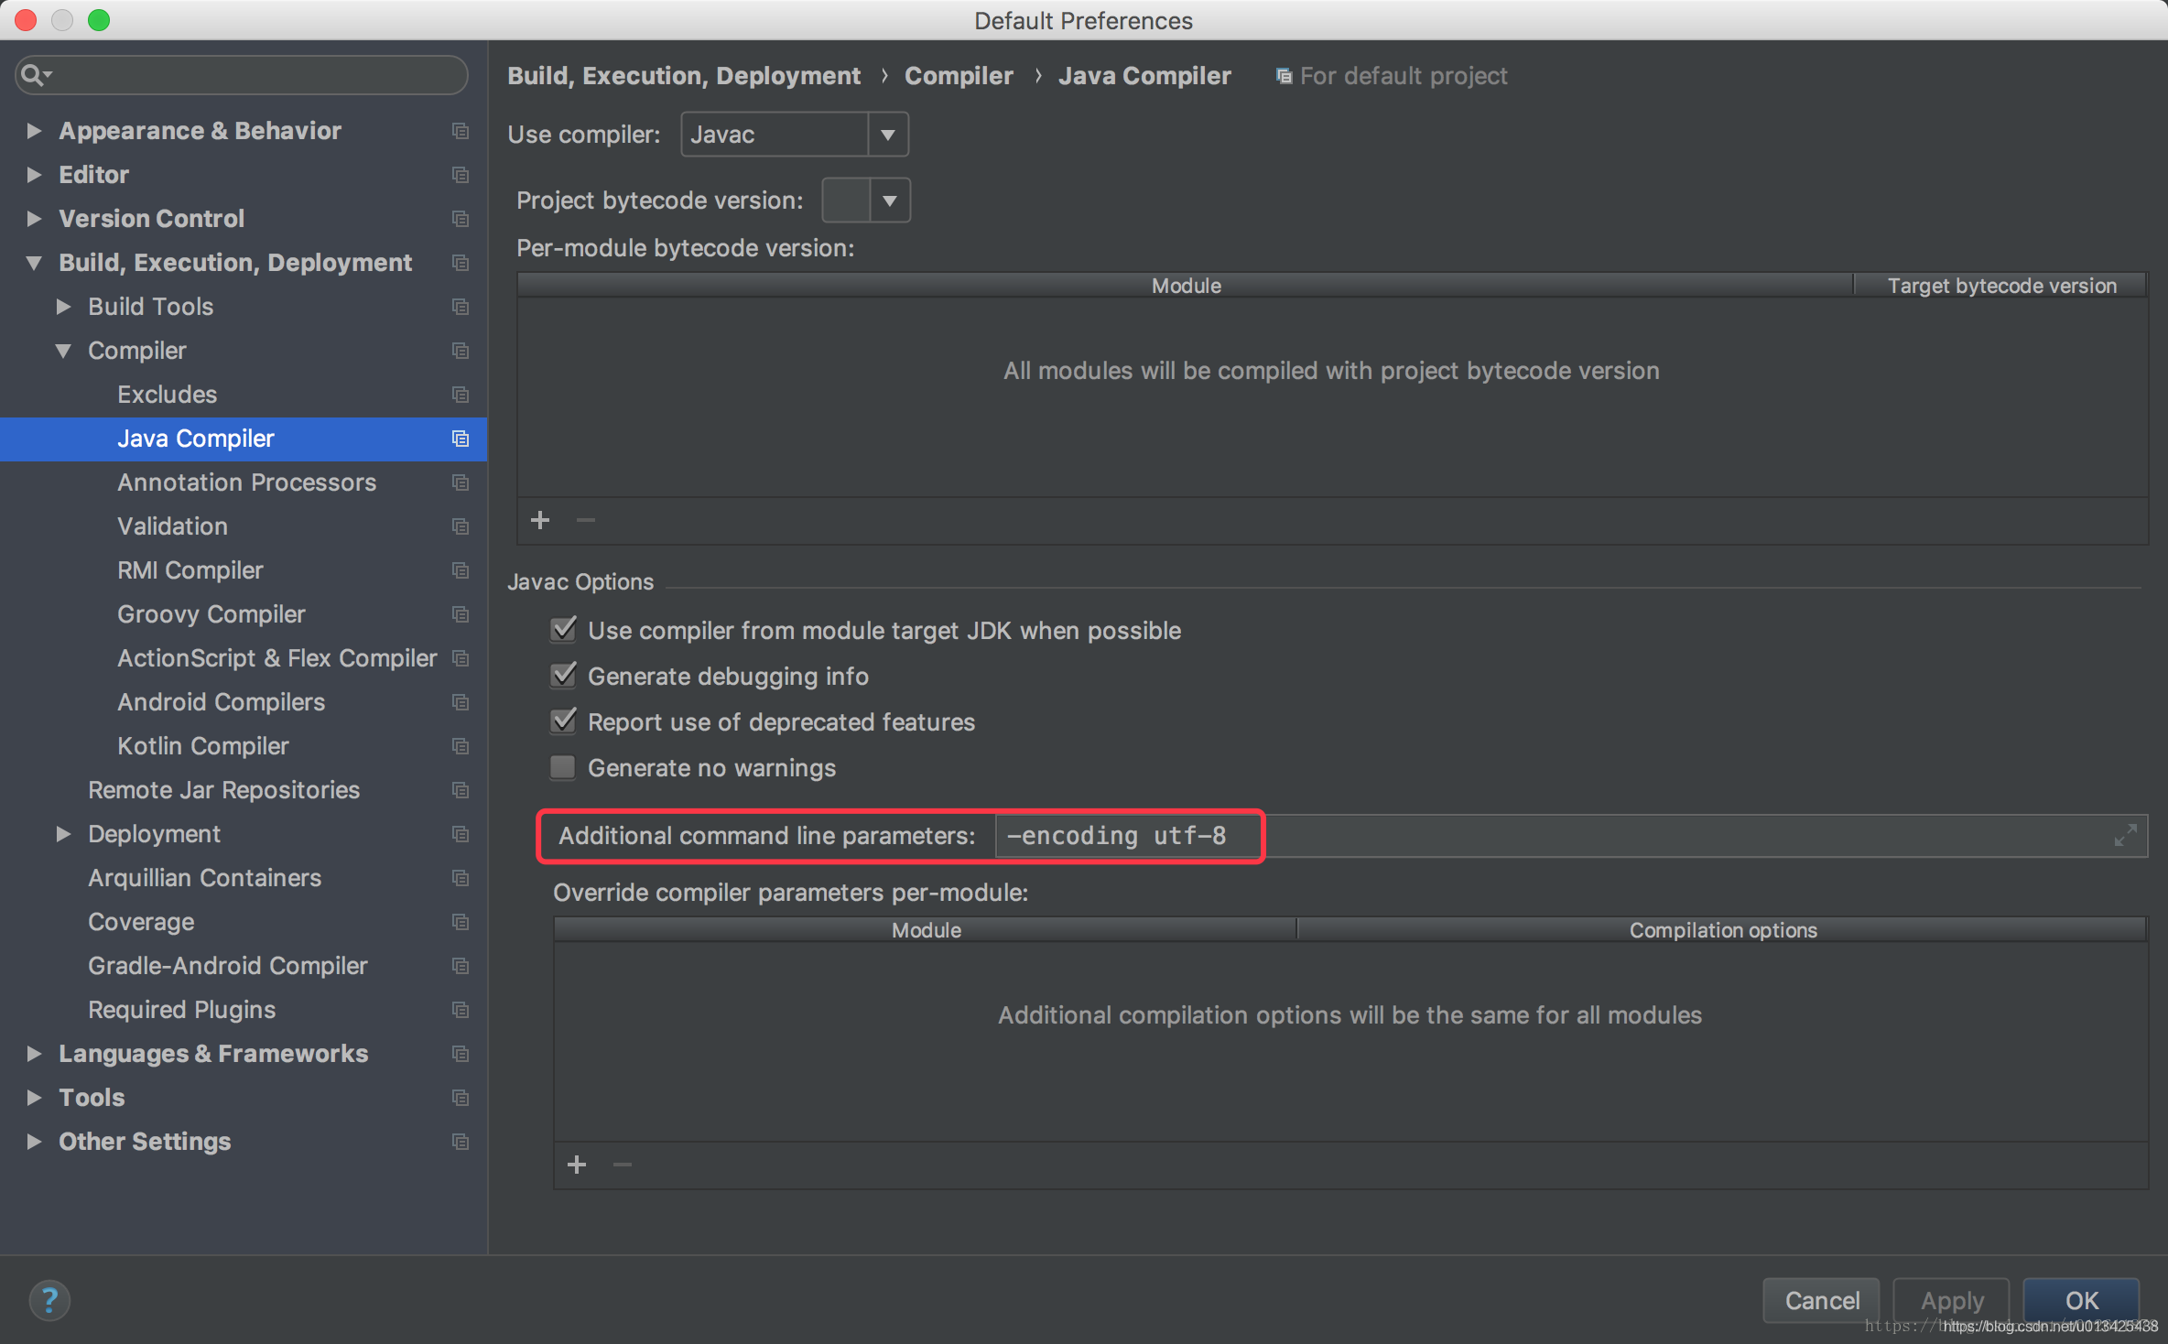Click the Cancel button

coord(1821,1300)
